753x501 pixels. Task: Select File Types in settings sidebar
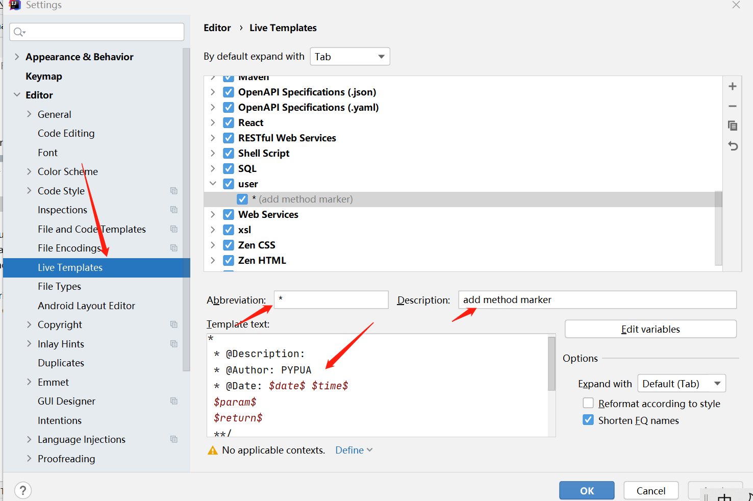click(59, 286)
